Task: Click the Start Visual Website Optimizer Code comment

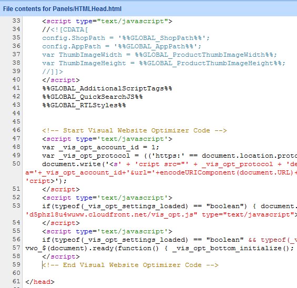Action: click(x=135, y=130)
